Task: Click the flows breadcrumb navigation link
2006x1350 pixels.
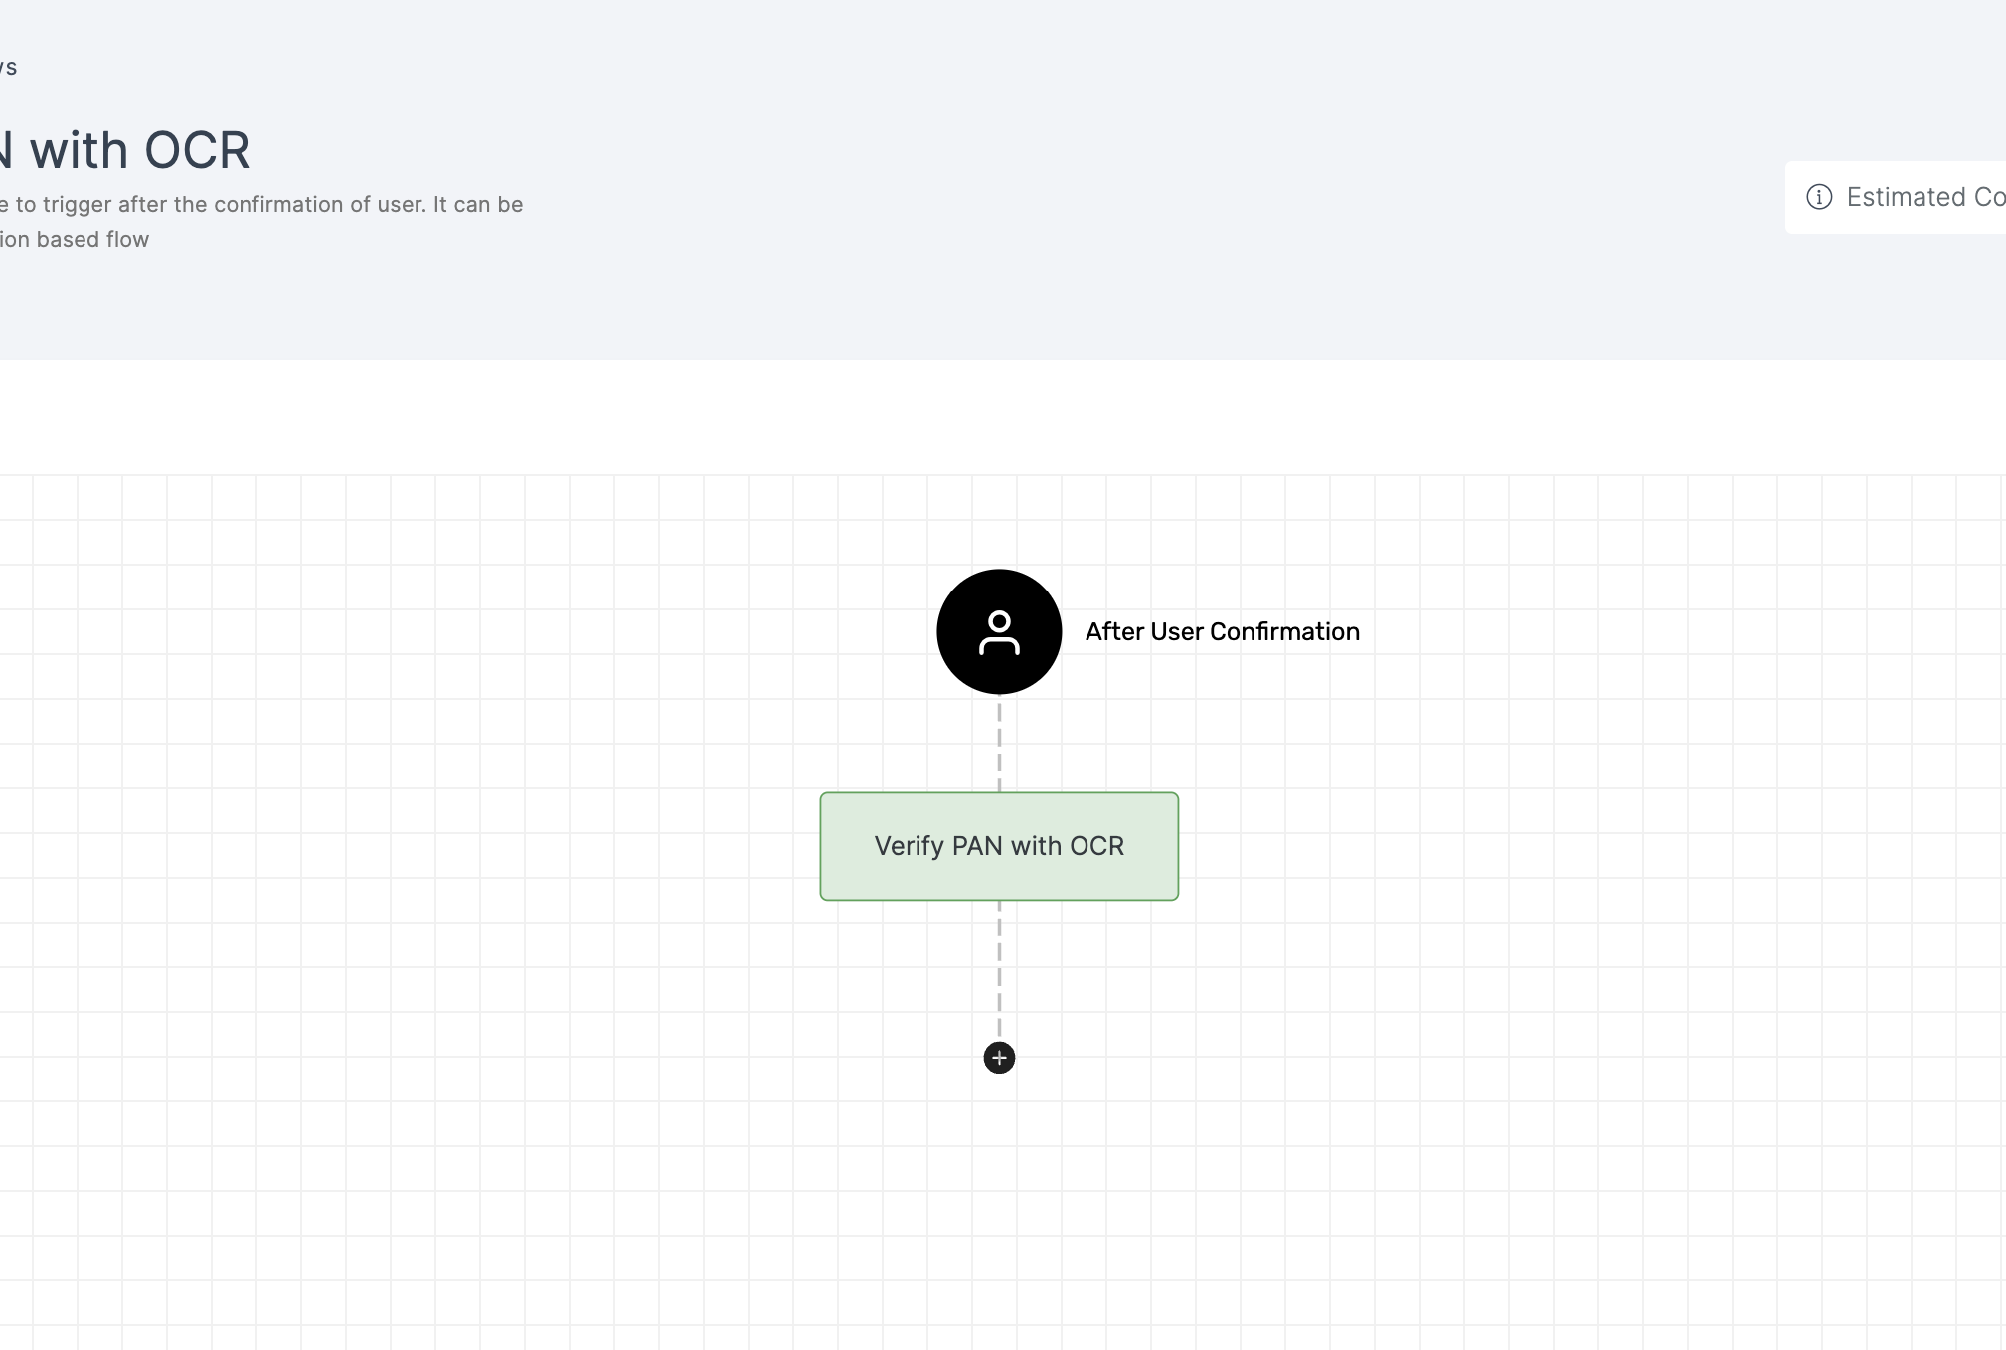Action: [6, 67]
